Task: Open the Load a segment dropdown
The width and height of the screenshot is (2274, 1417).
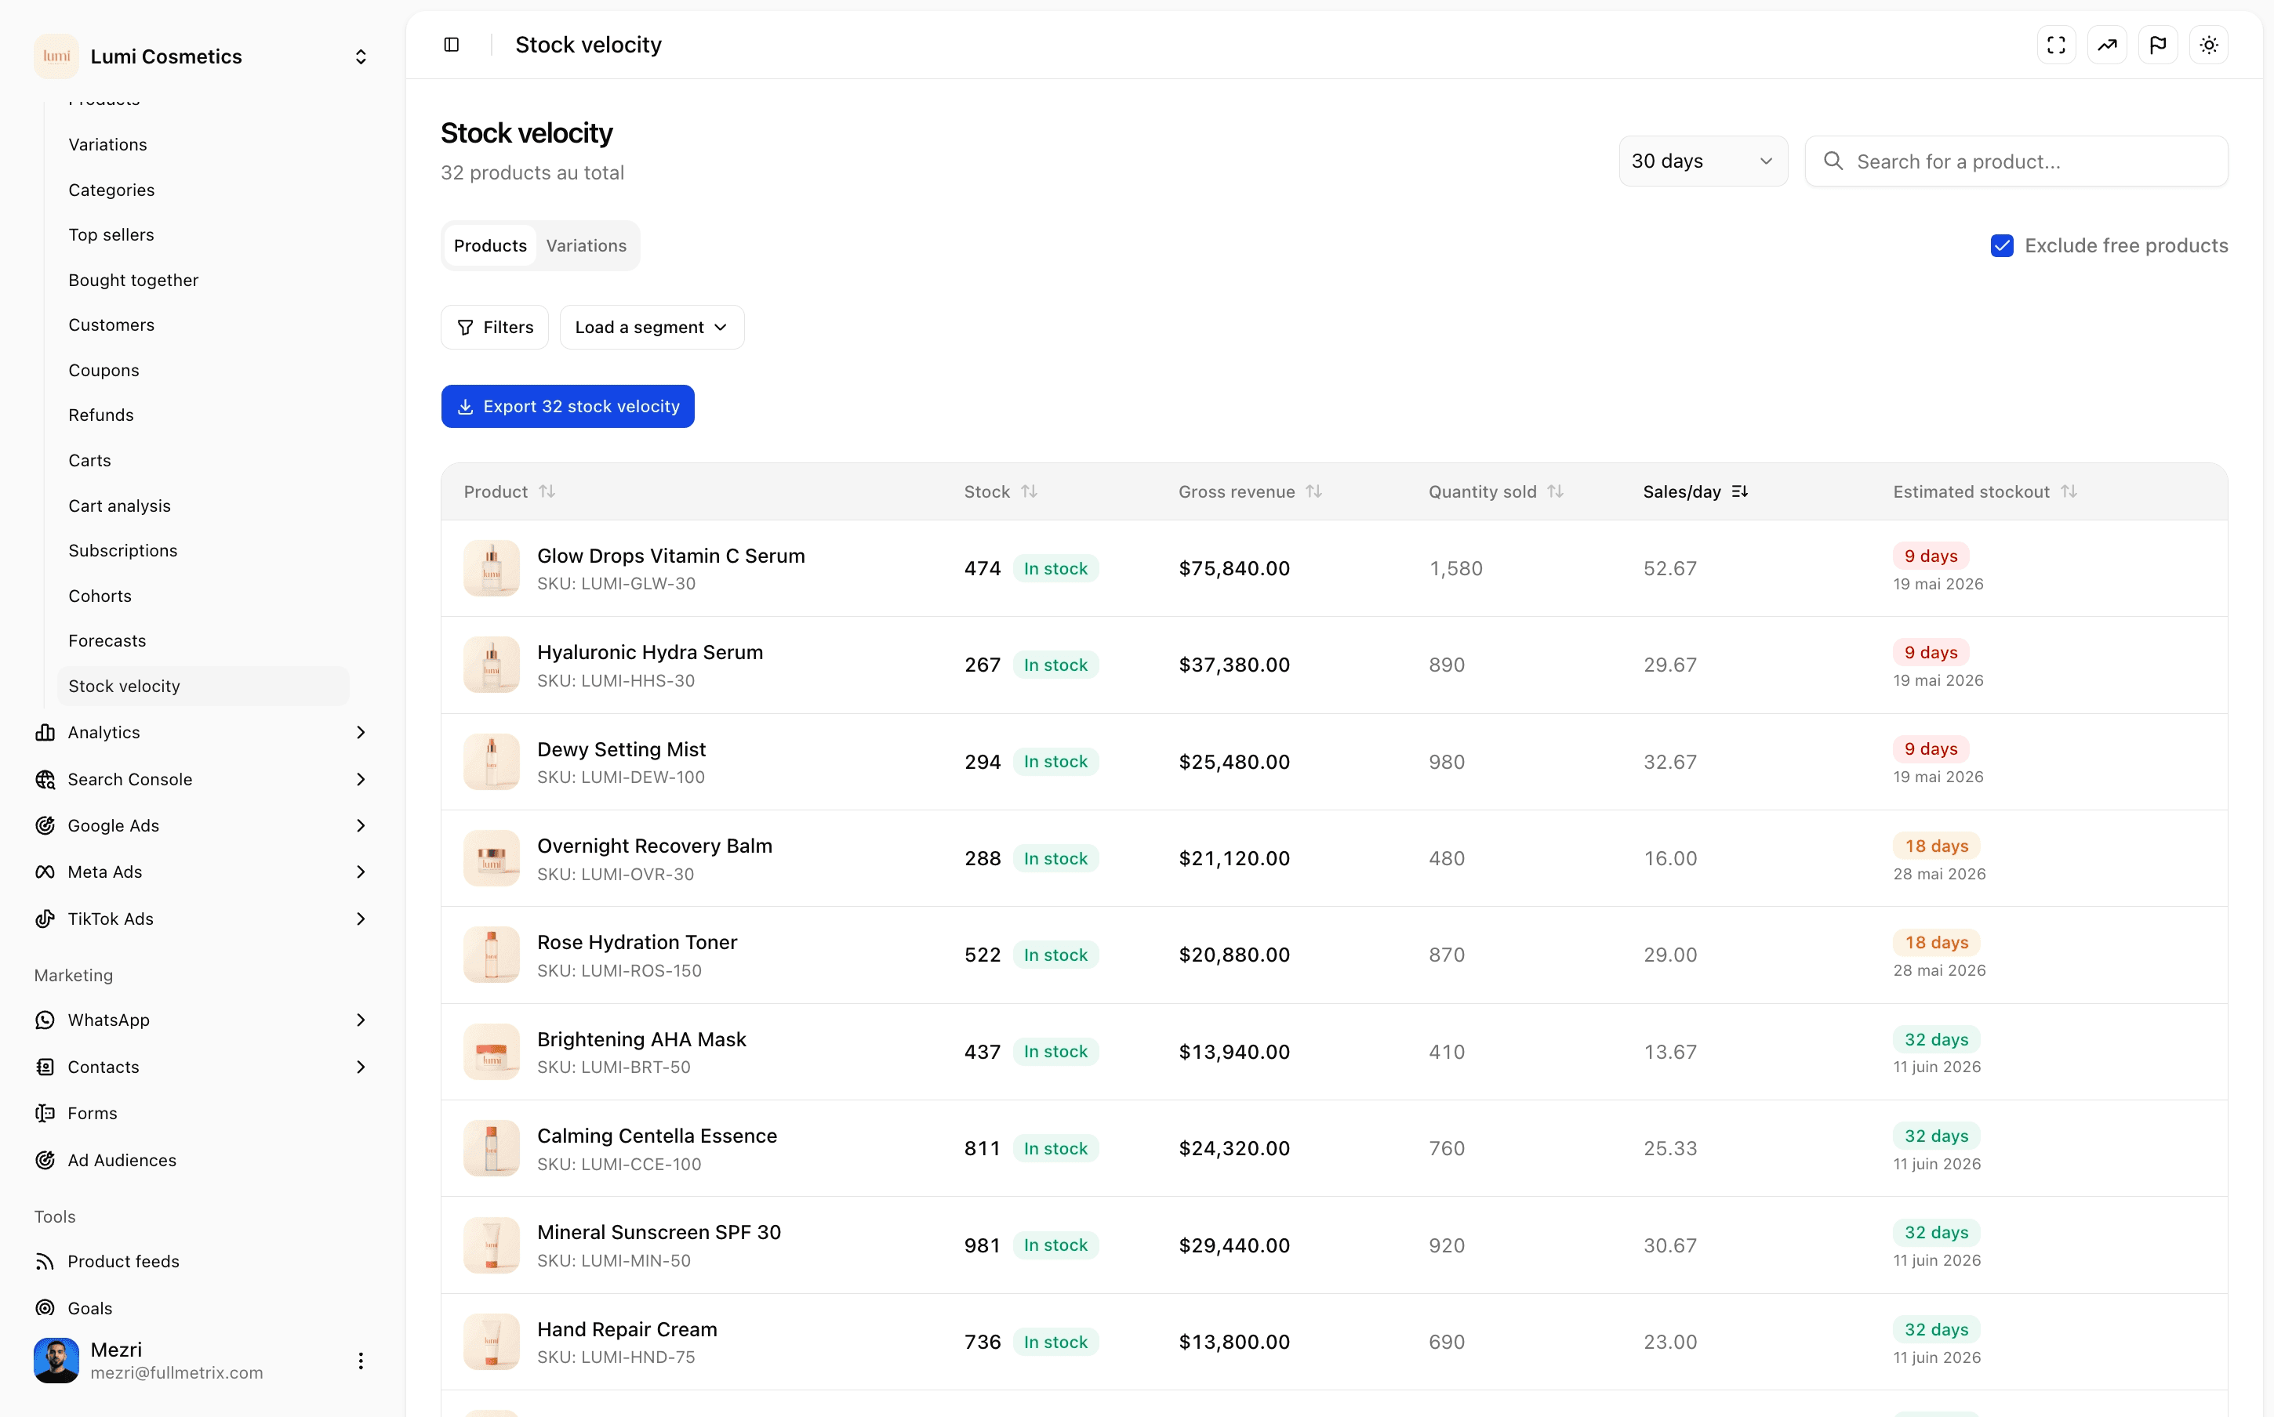Action: coord(652,327)
